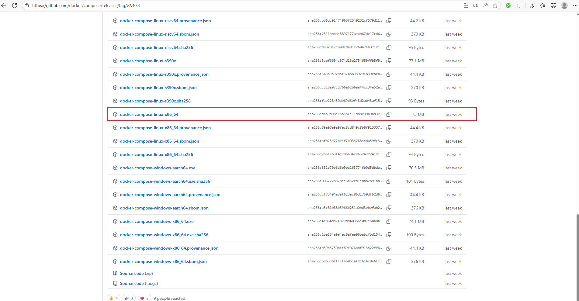Click the "9 people reacted" text
This screenshot has width=579, height=301.
tap(169, 298)
